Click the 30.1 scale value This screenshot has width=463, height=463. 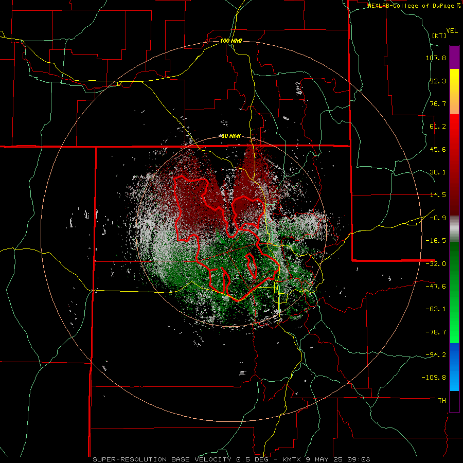(438, 172)
